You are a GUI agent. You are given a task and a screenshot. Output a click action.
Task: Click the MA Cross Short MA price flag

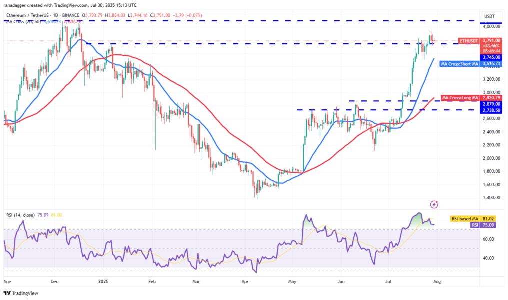click(x=460, y=63)
